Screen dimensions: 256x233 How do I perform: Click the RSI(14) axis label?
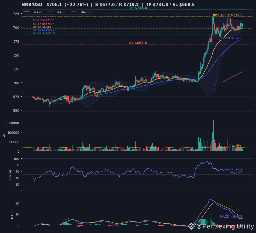10,175
